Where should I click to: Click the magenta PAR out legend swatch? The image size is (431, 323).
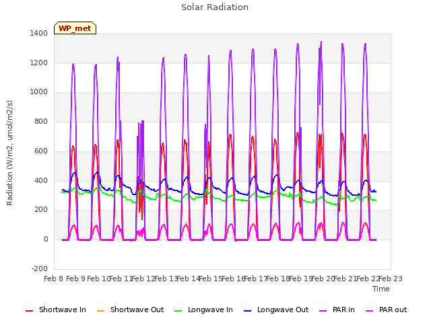pos(370,311)
